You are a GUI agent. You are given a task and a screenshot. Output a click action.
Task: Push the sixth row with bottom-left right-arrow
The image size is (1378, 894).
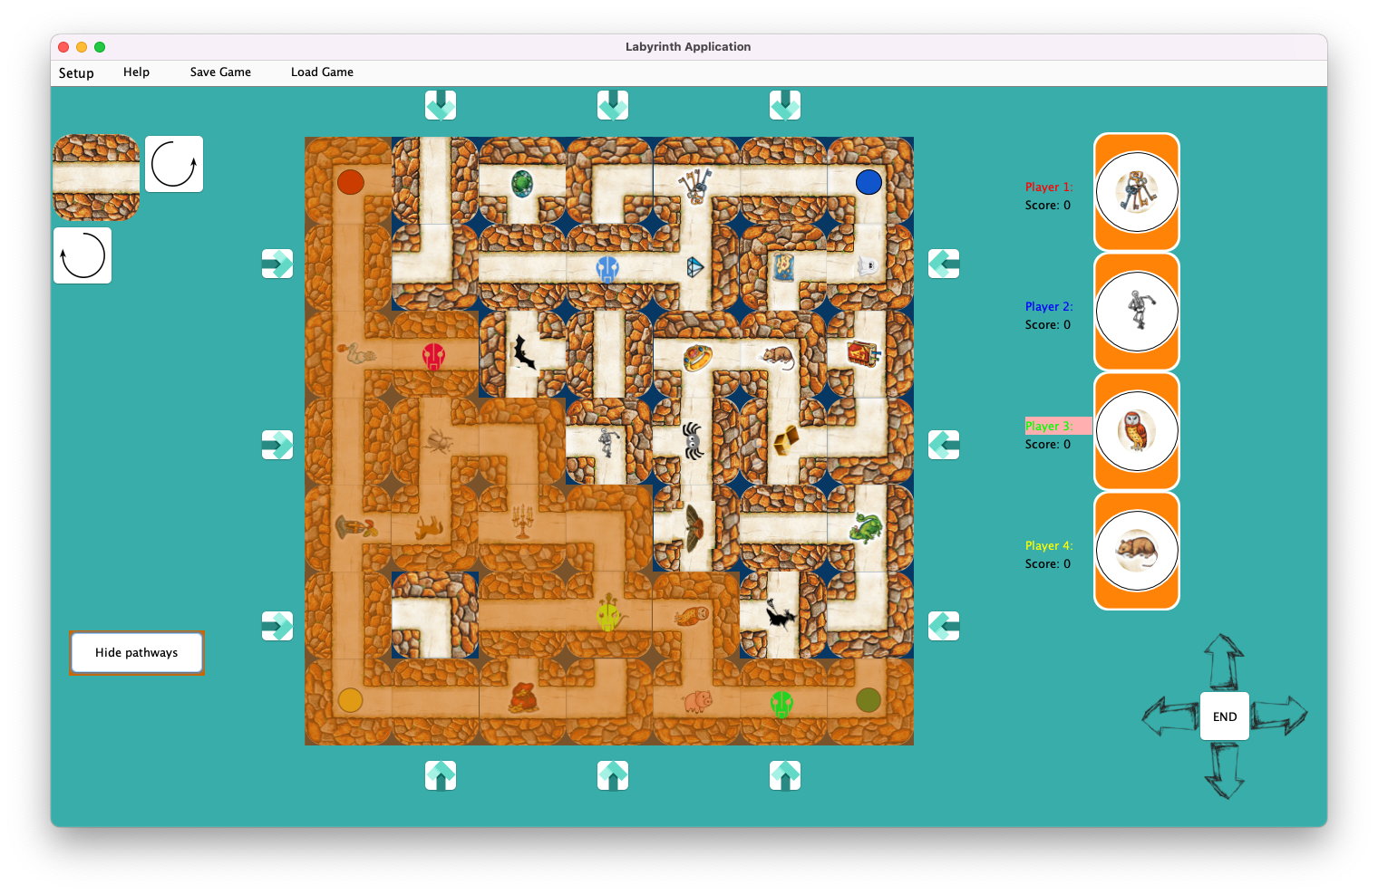[x=277, y=626]
